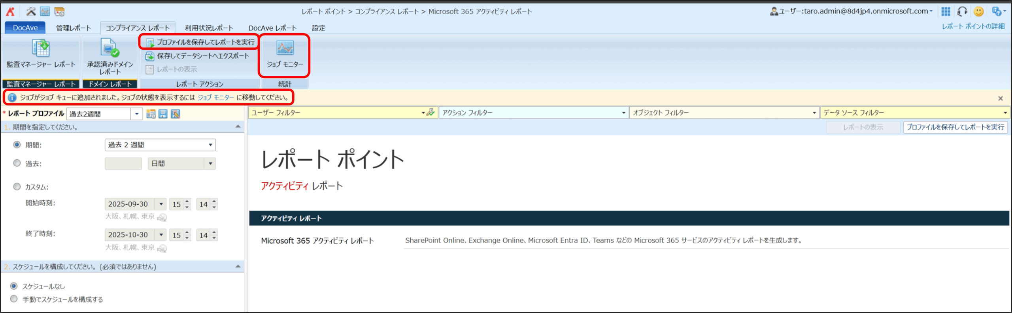Choose 手動でスケジュールを構成する option
The image size is (1012, 313).
pyautogui.click(x=14, y=299)
